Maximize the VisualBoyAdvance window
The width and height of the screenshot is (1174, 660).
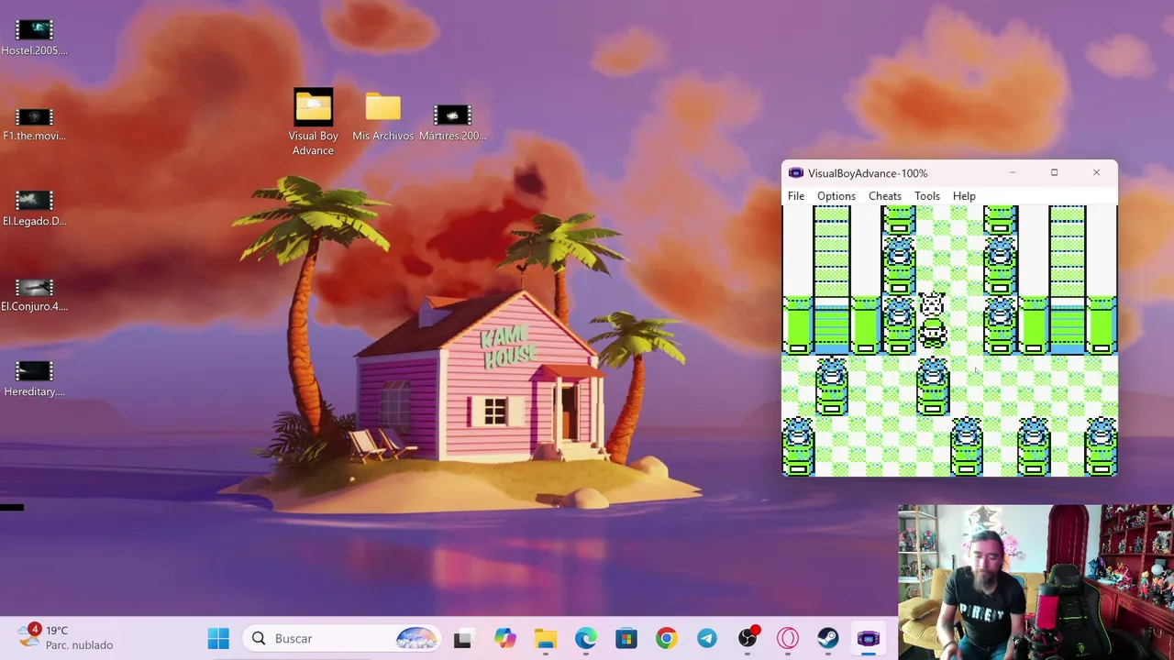click(1055, 172)
